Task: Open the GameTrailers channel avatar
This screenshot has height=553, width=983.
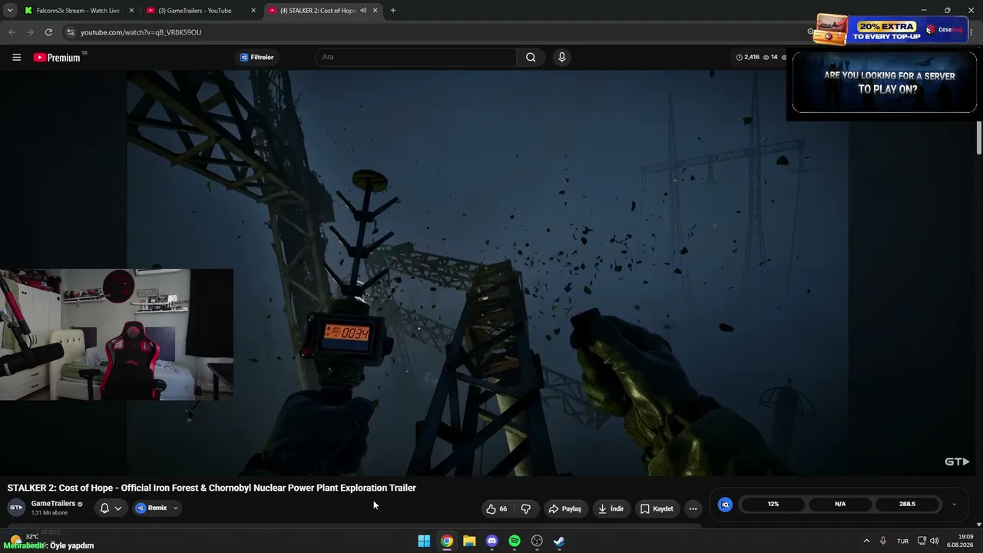Action: [x=16, y=508]
